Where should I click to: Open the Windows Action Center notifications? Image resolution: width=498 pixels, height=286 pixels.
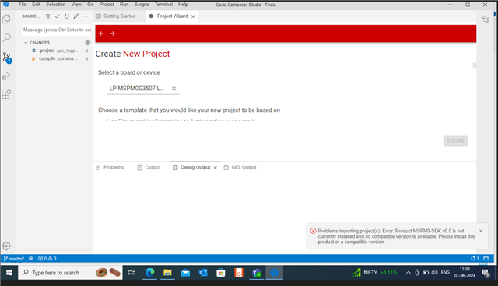[486, 273]
